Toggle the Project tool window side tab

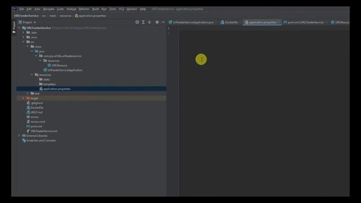tap(14, 27)
